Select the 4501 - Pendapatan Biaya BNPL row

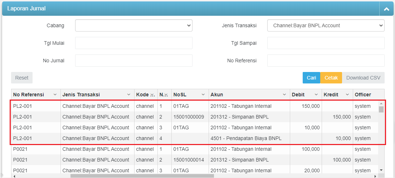click(246, 138)
